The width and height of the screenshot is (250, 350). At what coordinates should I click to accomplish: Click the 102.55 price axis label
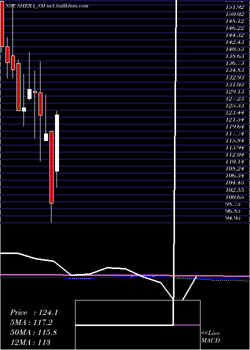234,190
